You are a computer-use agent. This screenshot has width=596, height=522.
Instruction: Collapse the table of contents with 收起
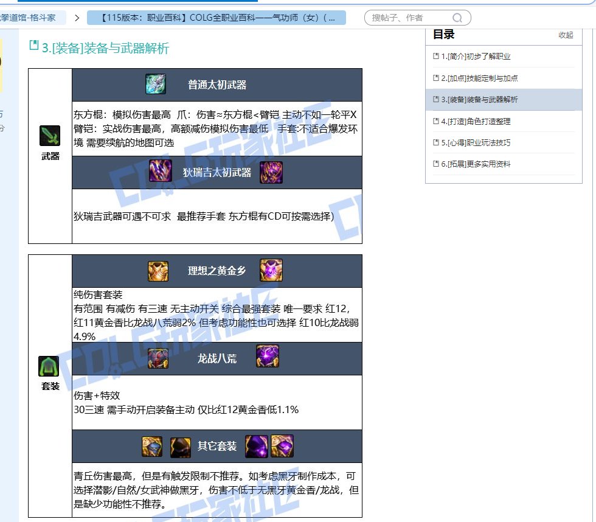pos(566,35)
